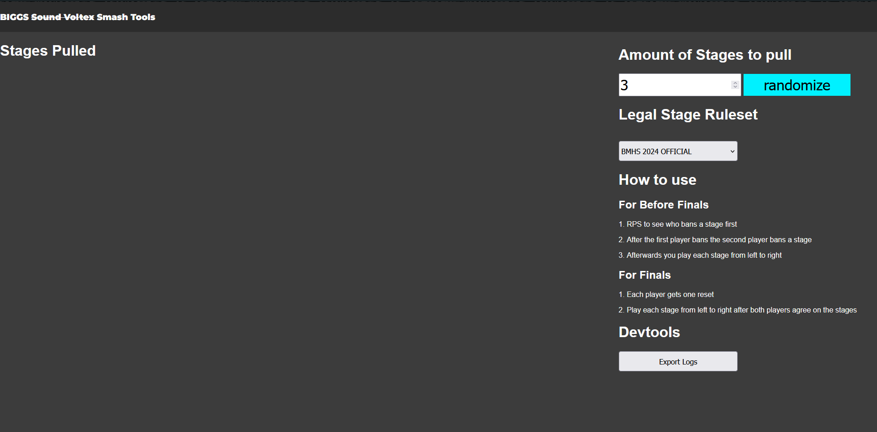
Task: Decrease stage amount with the down arrow
Action: coord(735,87)
